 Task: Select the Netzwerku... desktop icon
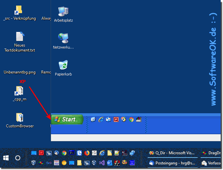pos(63,41)
